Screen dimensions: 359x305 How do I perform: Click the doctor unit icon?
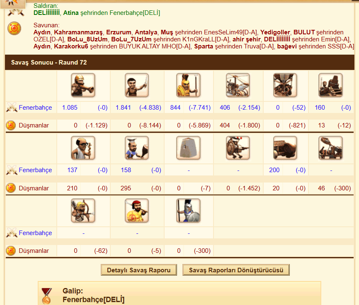tap(83, 148)
